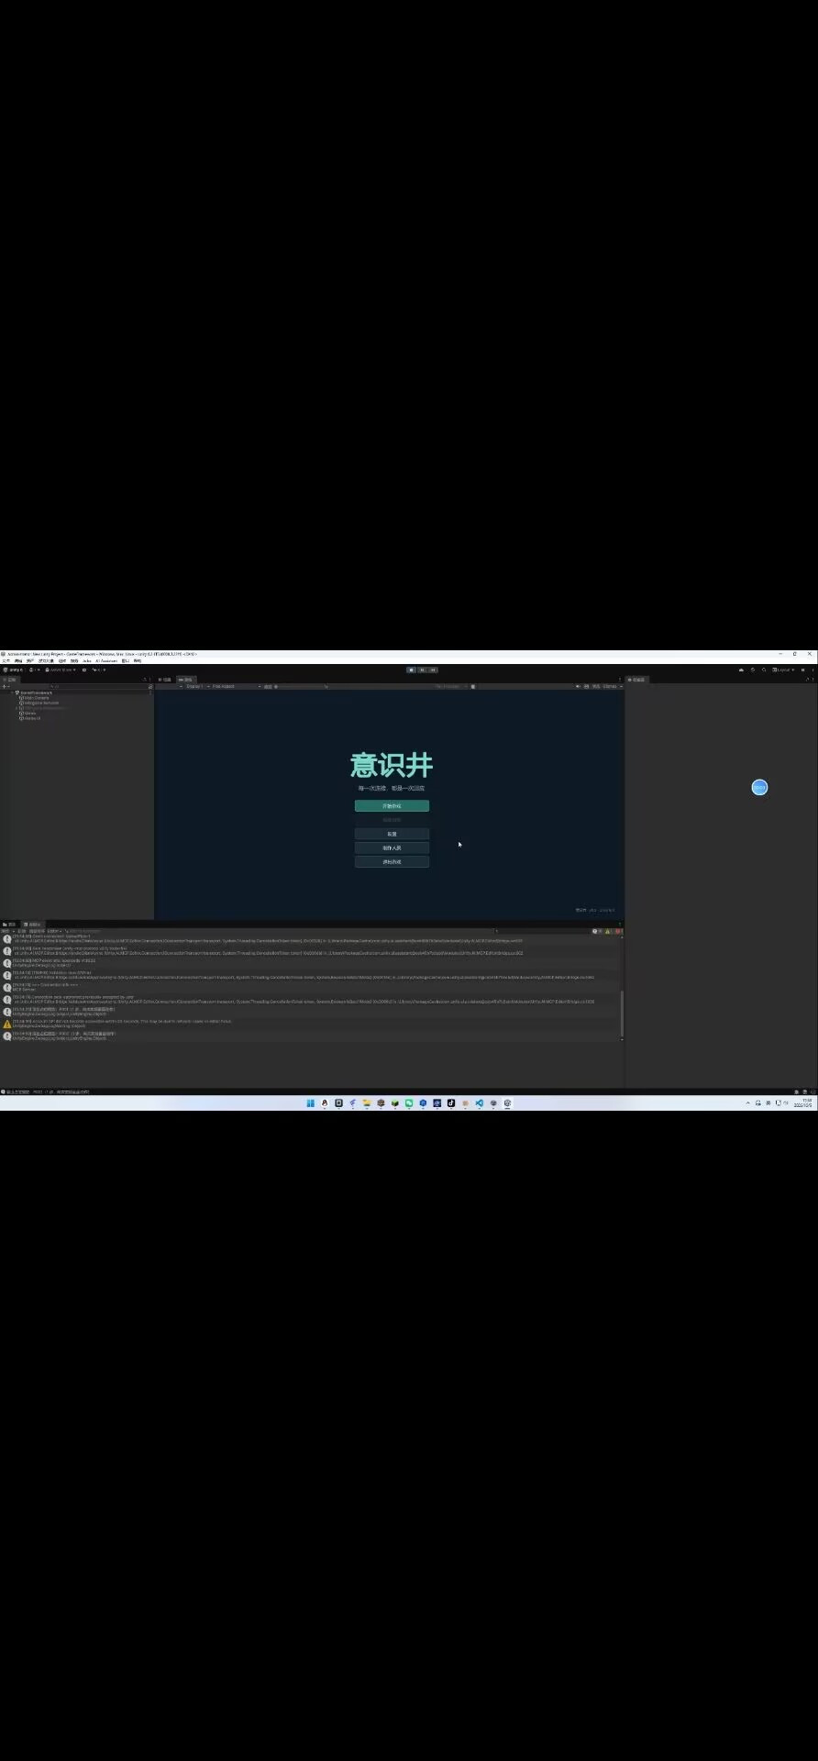Open the Free Aspect resolution dropdown

pyautogui.click(x=235, y=686)
